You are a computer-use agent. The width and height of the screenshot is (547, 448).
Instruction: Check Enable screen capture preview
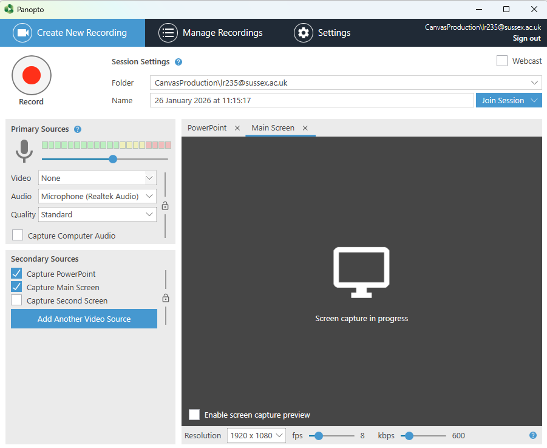pos(194,415)
